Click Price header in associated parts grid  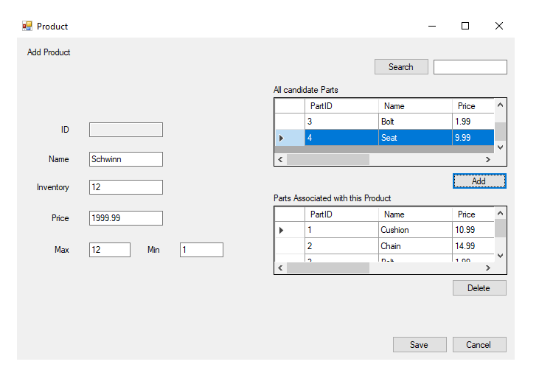click(473, 214)
